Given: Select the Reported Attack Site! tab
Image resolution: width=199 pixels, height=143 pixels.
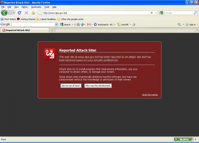Looking at the screenshot, I should pos(25,30).
